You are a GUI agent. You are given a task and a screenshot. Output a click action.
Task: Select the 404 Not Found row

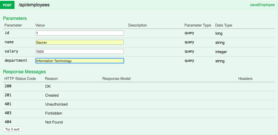tap(139, 122)
